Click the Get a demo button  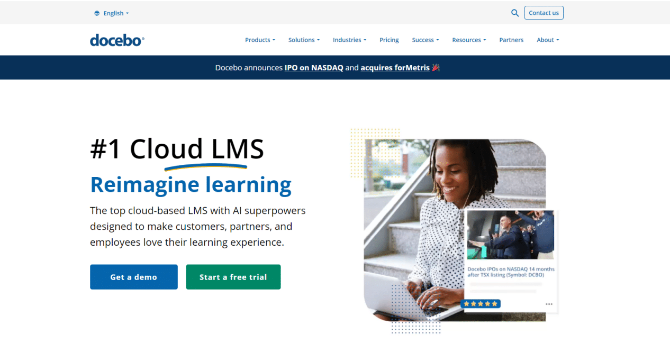133,277
